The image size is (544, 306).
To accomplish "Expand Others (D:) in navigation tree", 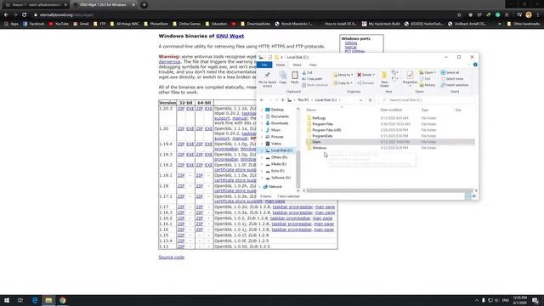I will coord(262,157).
